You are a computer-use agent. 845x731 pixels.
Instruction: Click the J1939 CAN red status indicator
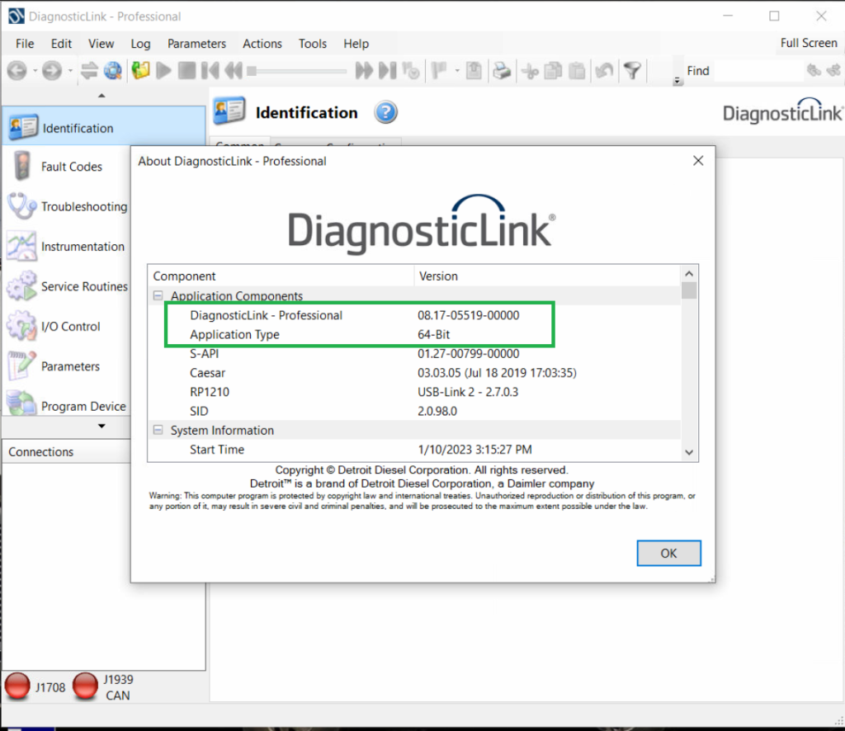pos(85,686)
